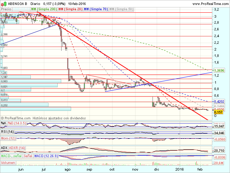This screenshot has height=173, width=230.
Task: Click the -0,0336 MACD value
Action: pos(220,157)
